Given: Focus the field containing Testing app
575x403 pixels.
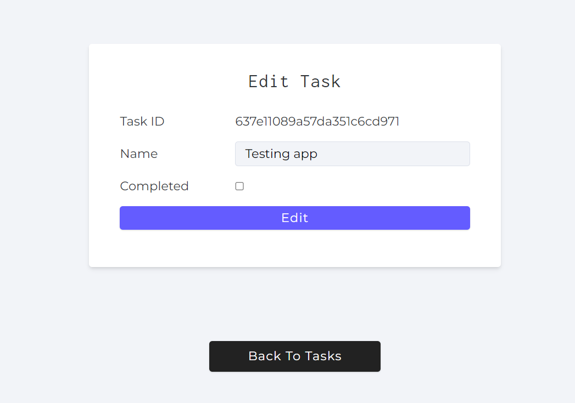Looking at the screenshot, I should (352, 154).
